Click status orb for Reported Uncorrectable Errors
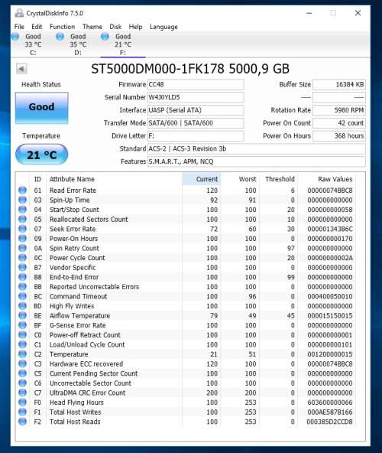Image resolution: width=382 pixels, height=453 pixels. pyautogui.click(x=22, y=287)
